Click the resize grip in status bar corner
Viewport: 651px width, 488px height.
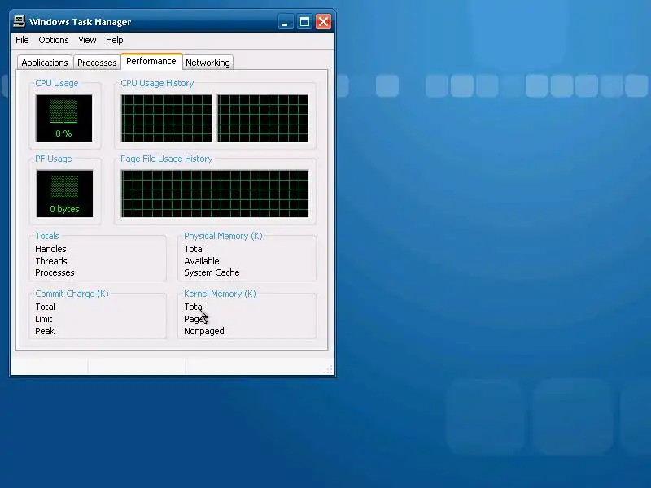click(x=329, y=370)
